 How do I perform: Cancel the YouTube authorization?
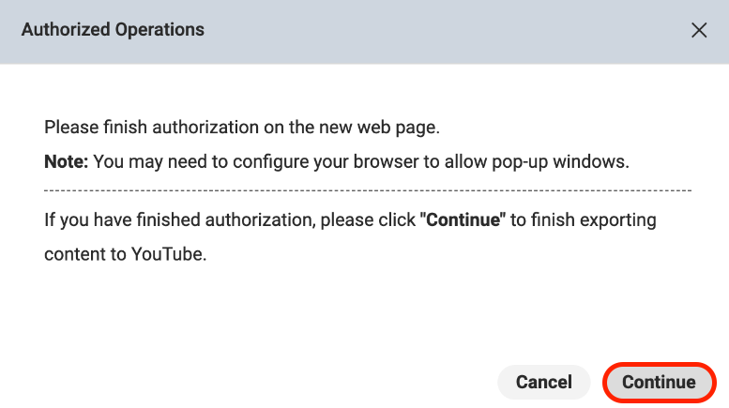[x=544, y=382]
